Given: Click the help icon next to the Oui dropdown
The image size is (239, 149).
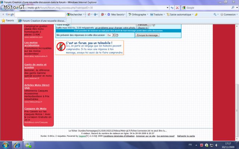Looking at the screenshot, I should point(117,35).
